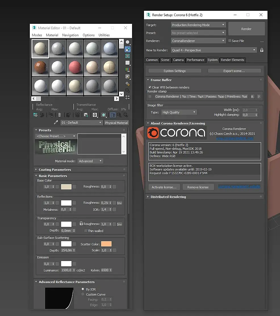Click the Export scene… button
Image resolution: width=280 pixels, height=316 pixels.
pos(234,71)
